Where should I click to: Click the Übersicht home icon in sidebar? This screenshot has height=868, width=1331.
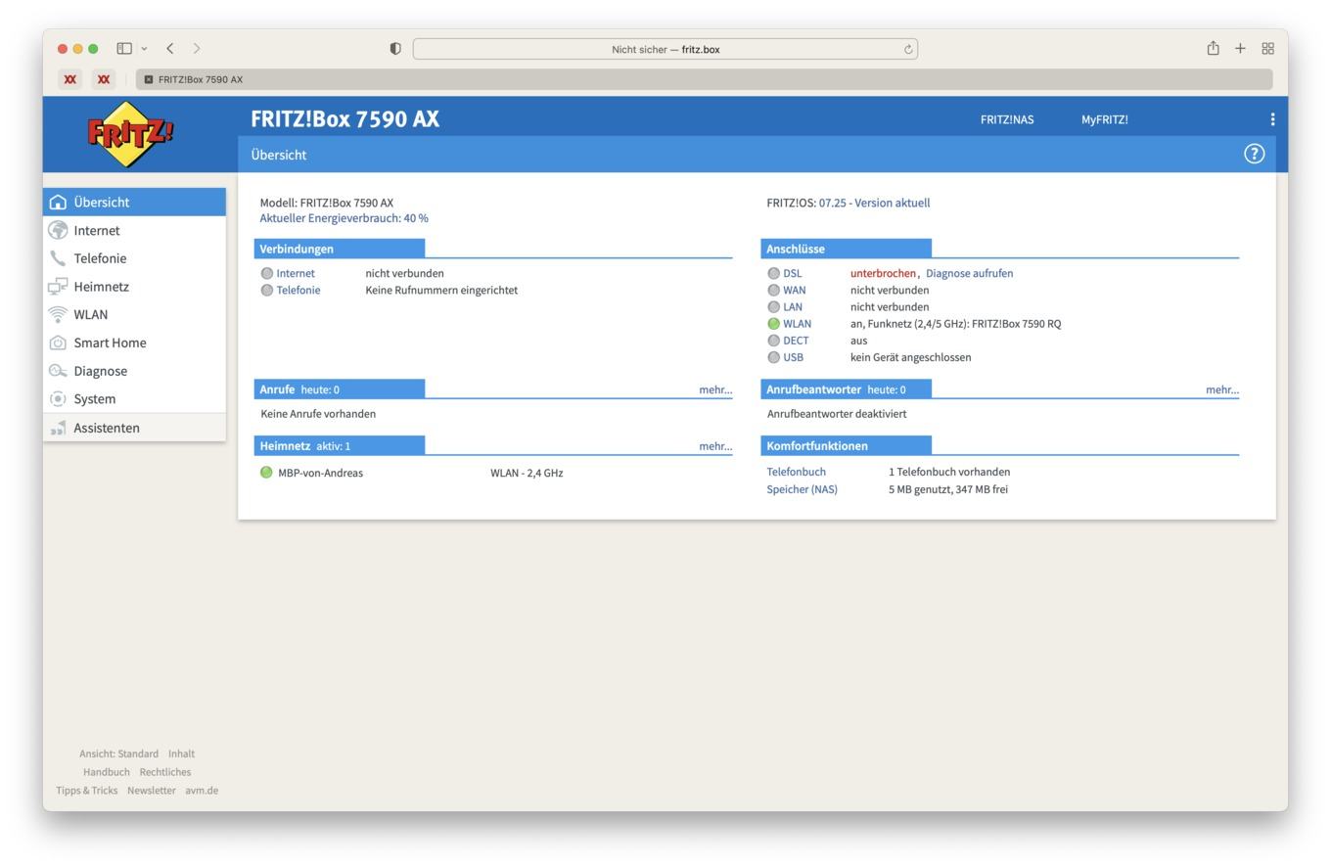click(58, 202)
